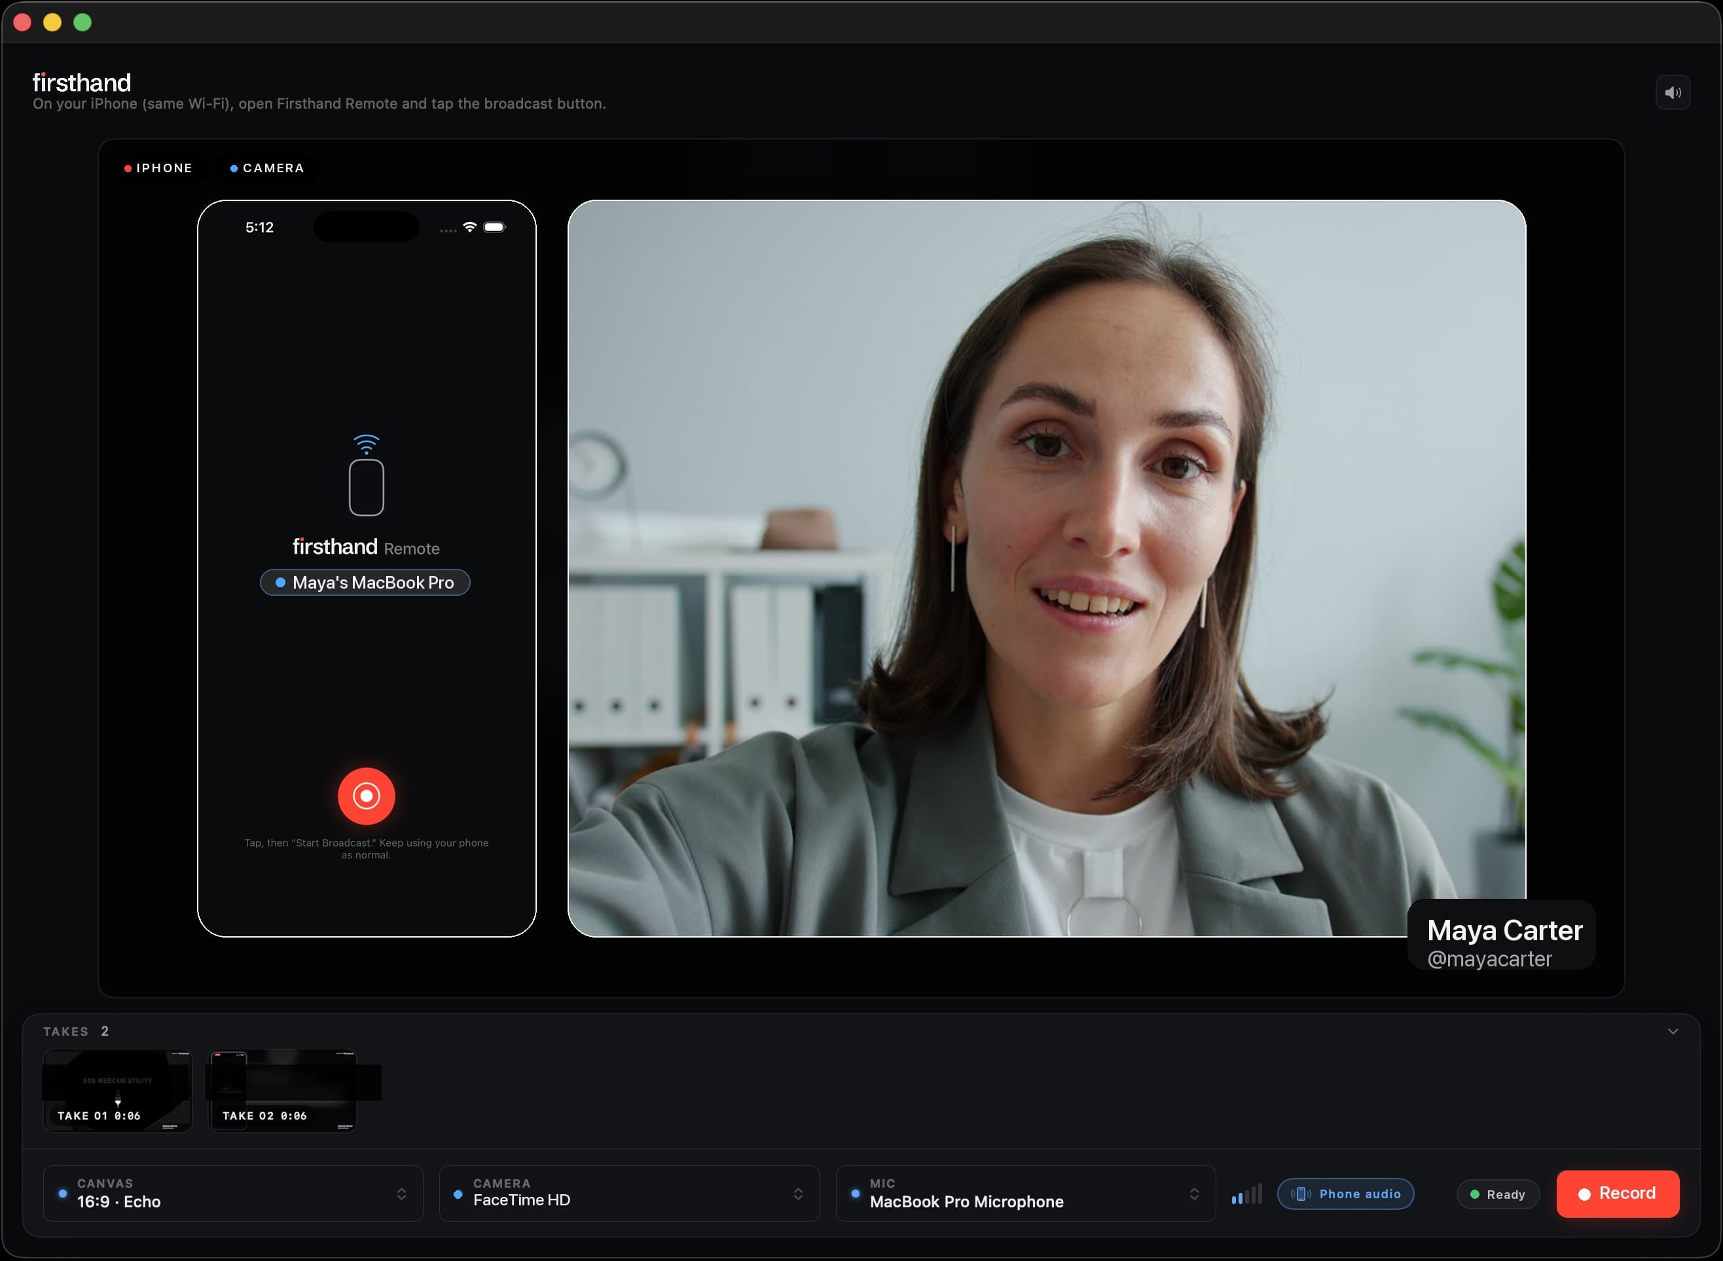
Task: Tap the red broadcast button on phone
Action: [367, 796]
